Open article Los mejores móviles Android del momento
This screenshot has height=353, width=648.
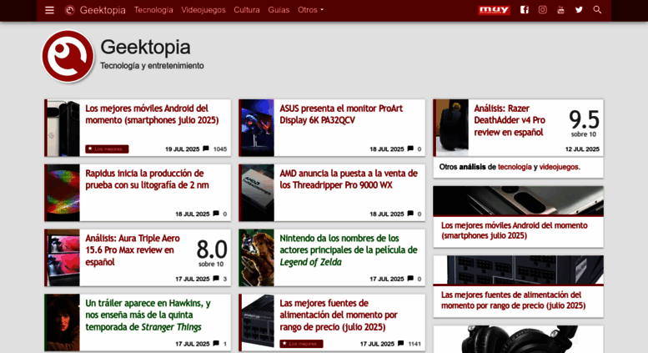[x=152, y=114]
